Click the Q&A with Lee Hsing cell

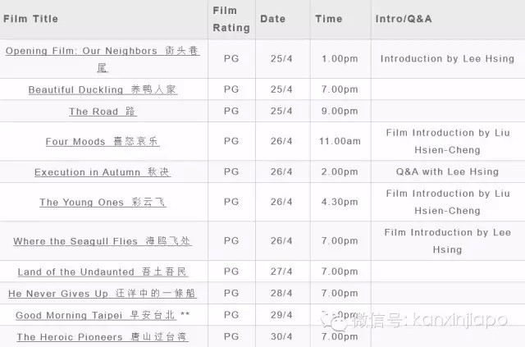click(447, 172)
